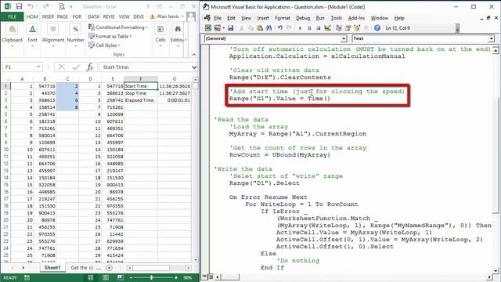Viewport: 501px width, 282px height.
Task: Toggle Procedure View button at code window bottom
Action: tap(205, 277)
